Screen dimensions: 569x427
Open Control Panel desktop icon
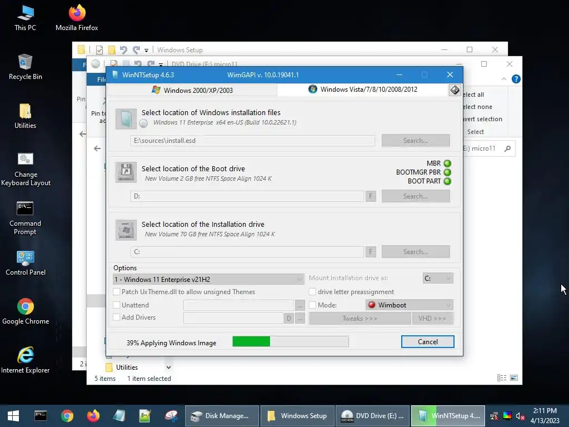[26, 263]
